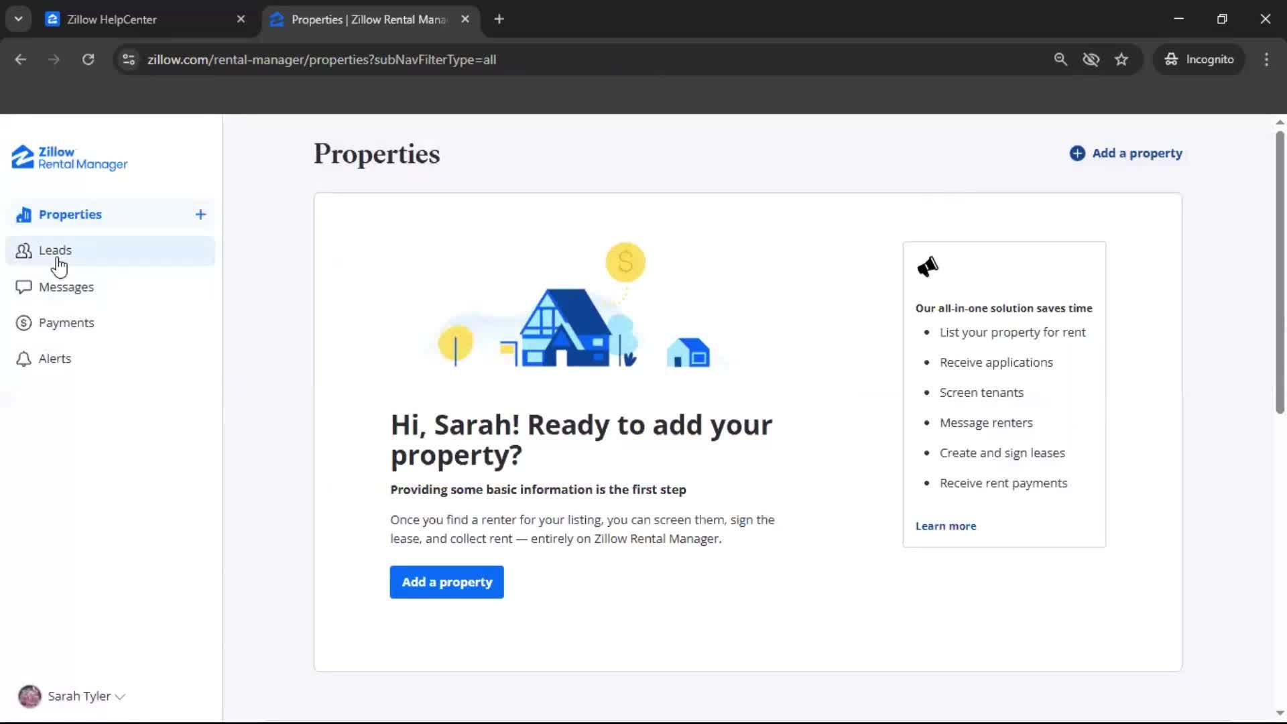This screenshot has height=724, width=1287.
Task: Select the Leads sidebar icon
Action: [x=23, y=250]
